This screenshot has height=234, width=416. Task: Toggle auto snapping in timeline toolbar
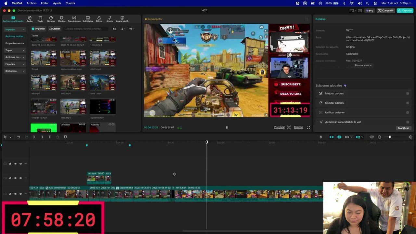pyautogui.click(x=339, y=137)
